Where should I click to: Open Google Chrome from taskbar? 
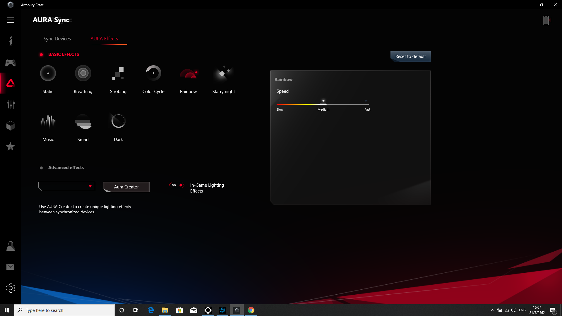pyautogui.click(x=251, y=310)
